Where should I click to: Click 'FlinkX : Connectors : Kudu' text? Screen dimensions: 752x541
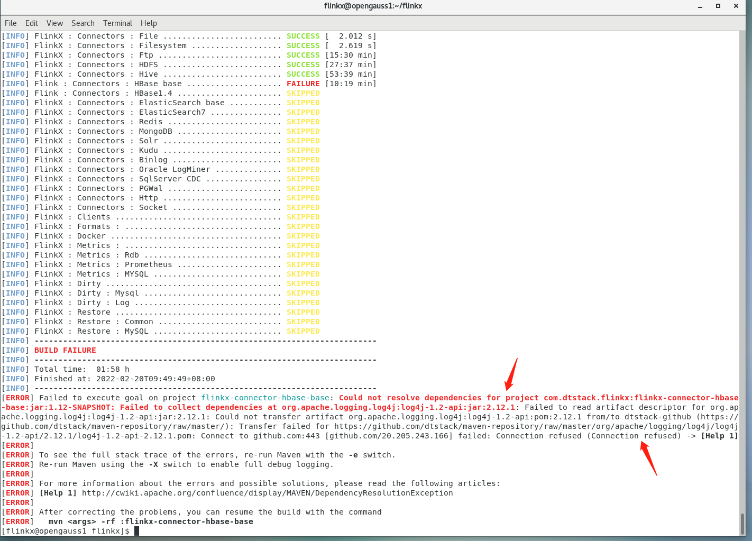96,150
